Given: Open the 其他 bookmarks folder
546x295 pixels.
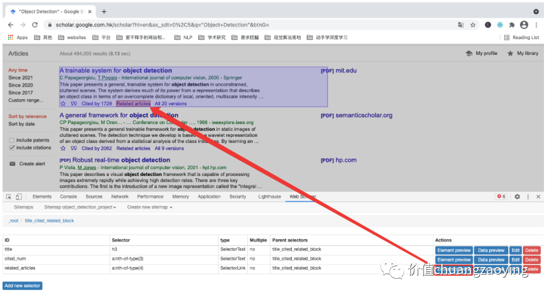Looking at the screenshot, I should coord(43,38).
